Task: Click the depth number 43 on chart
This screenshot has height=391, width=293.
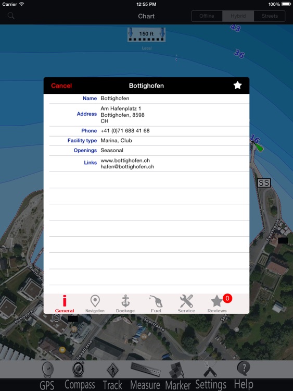Action: (x=235, y=28)
